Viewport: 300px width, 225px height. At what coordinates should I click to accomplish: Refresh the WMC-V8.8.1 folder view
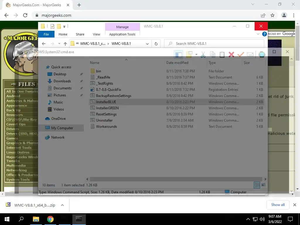156,44
